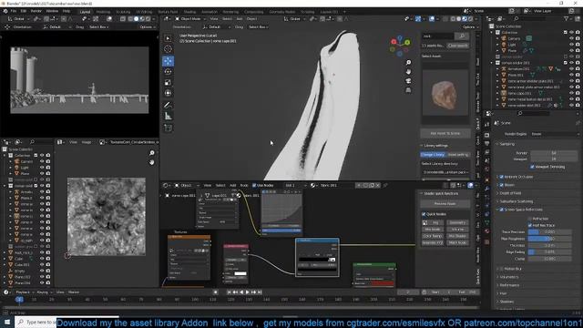This screenshot has height=328, width=583.
Task: Open the Output properties tab icon
Action: [x=487, y=143]
